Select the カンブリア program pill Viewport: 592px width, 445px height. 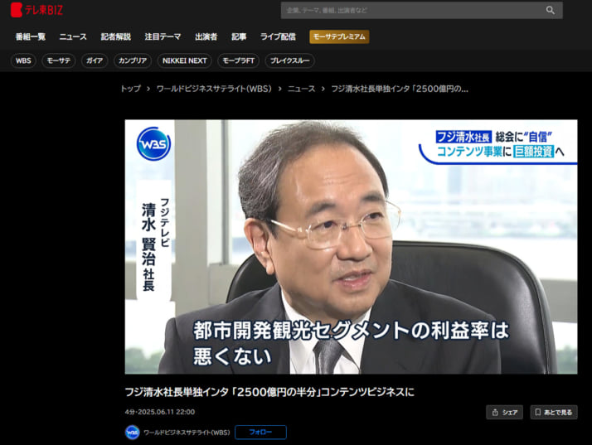[133, 60]
